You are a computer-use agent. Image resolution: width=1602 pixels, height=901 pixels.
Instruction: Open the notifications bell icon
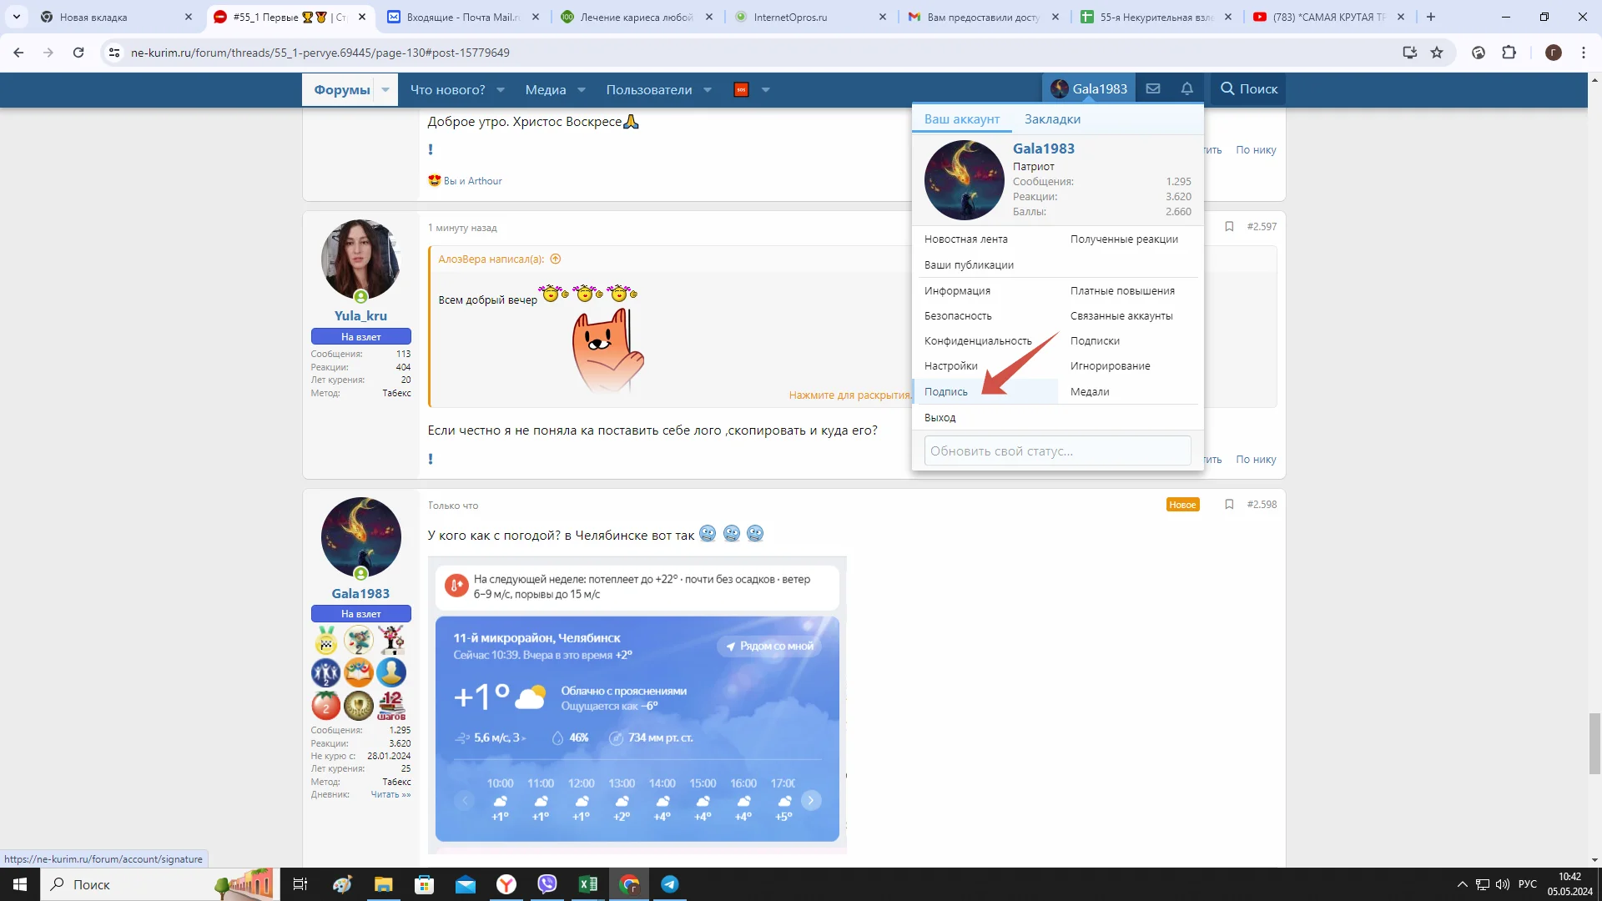1186,88
